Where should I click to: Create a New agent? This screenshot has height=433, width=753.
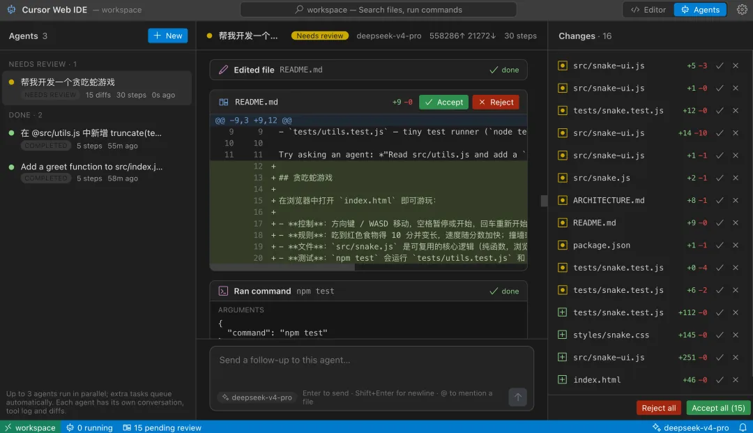[x=167, y=36]
